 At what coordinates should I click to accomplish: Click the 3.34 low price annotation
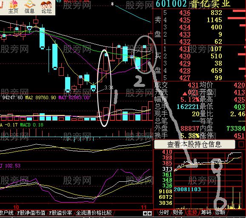109,88
